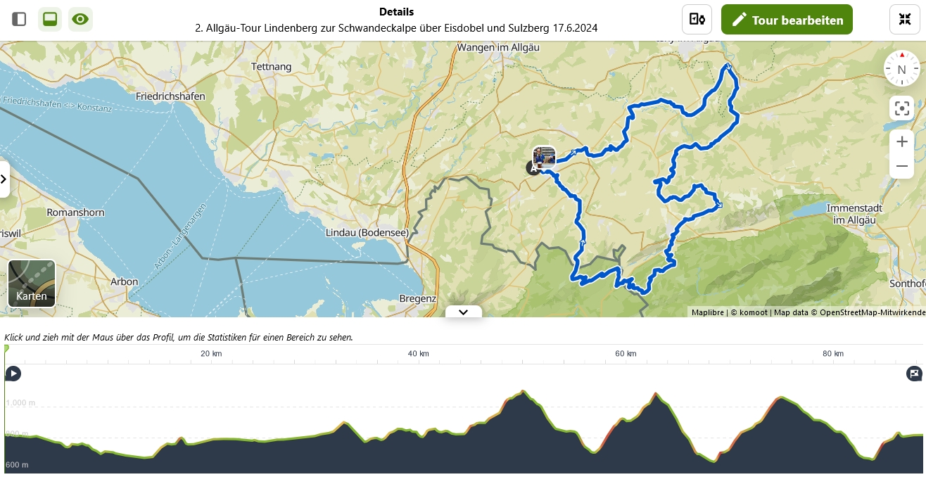Click the Tour bearbeiten button

(787, 20)
